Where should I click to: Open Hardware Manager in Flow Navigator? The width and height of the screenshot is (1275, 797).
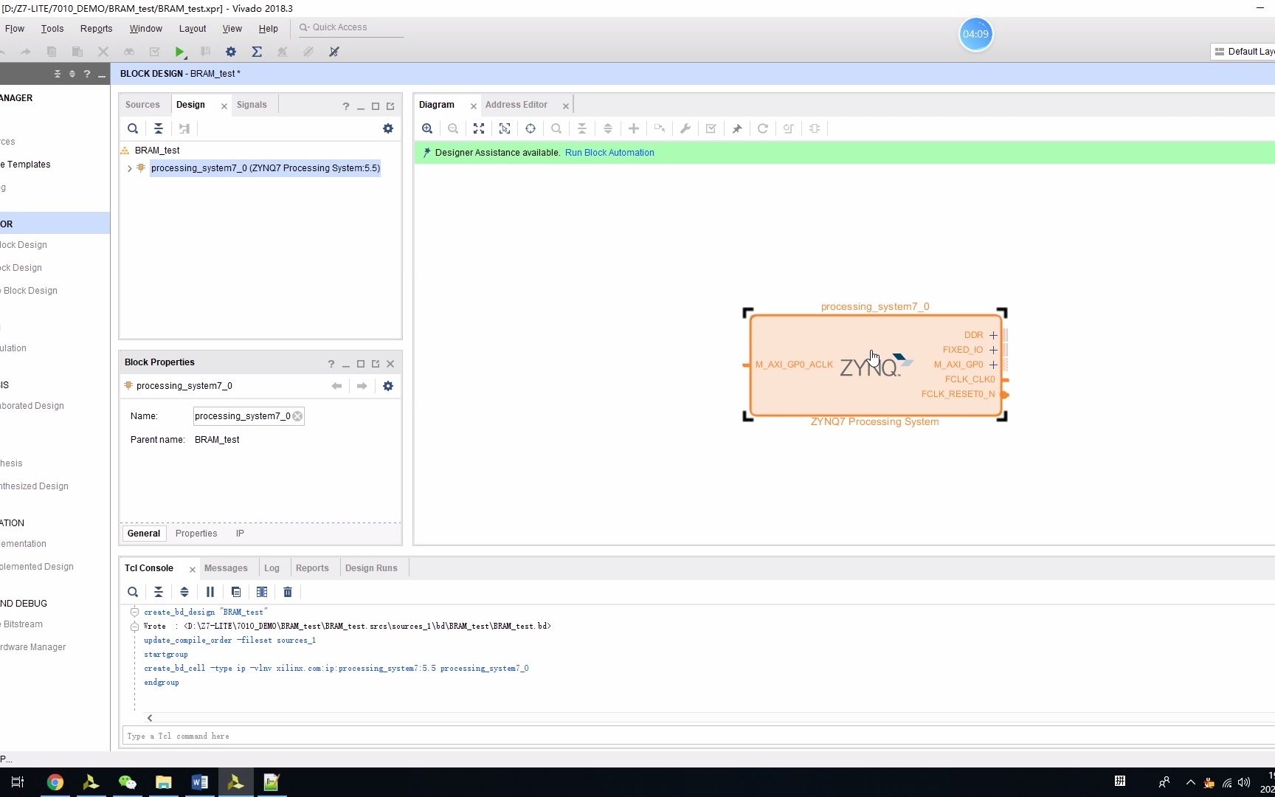pyautogui.click(x=33, y=647)
